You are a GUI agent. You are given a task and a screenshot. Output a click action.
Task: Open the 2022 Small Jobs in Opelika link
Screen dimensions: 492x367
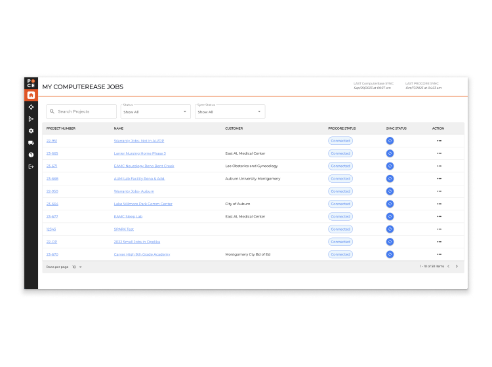point(137,242)
